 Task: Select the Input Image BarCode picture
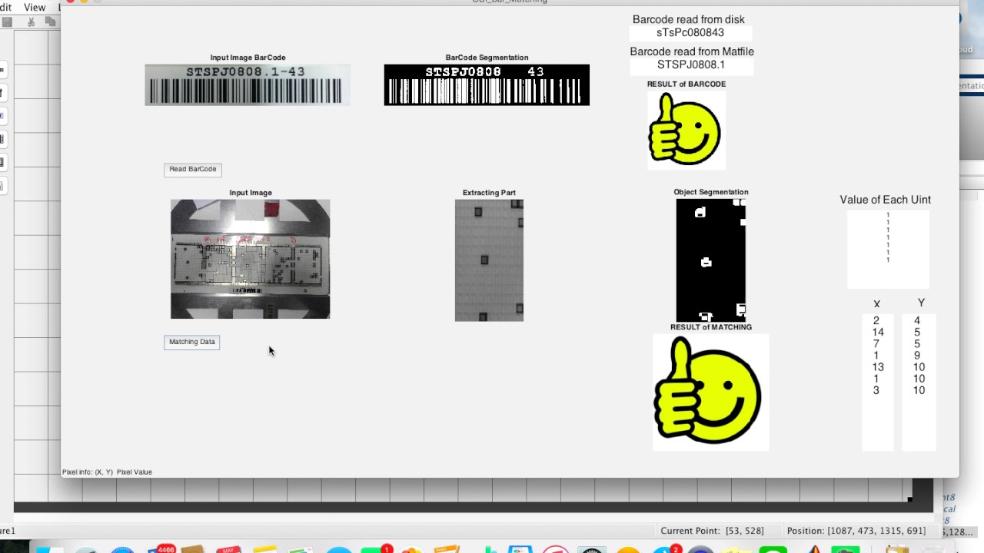[x=248, y=84]
